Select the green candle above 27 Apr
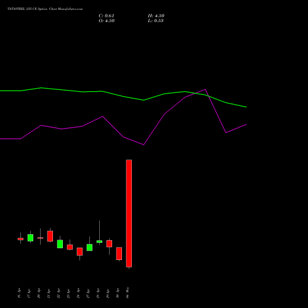The image size is (308, 308). tap(89, 247)
